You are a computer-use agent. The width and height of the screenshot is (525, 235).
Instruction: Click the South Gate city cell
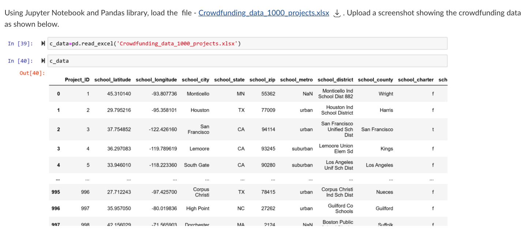[197, 165]
